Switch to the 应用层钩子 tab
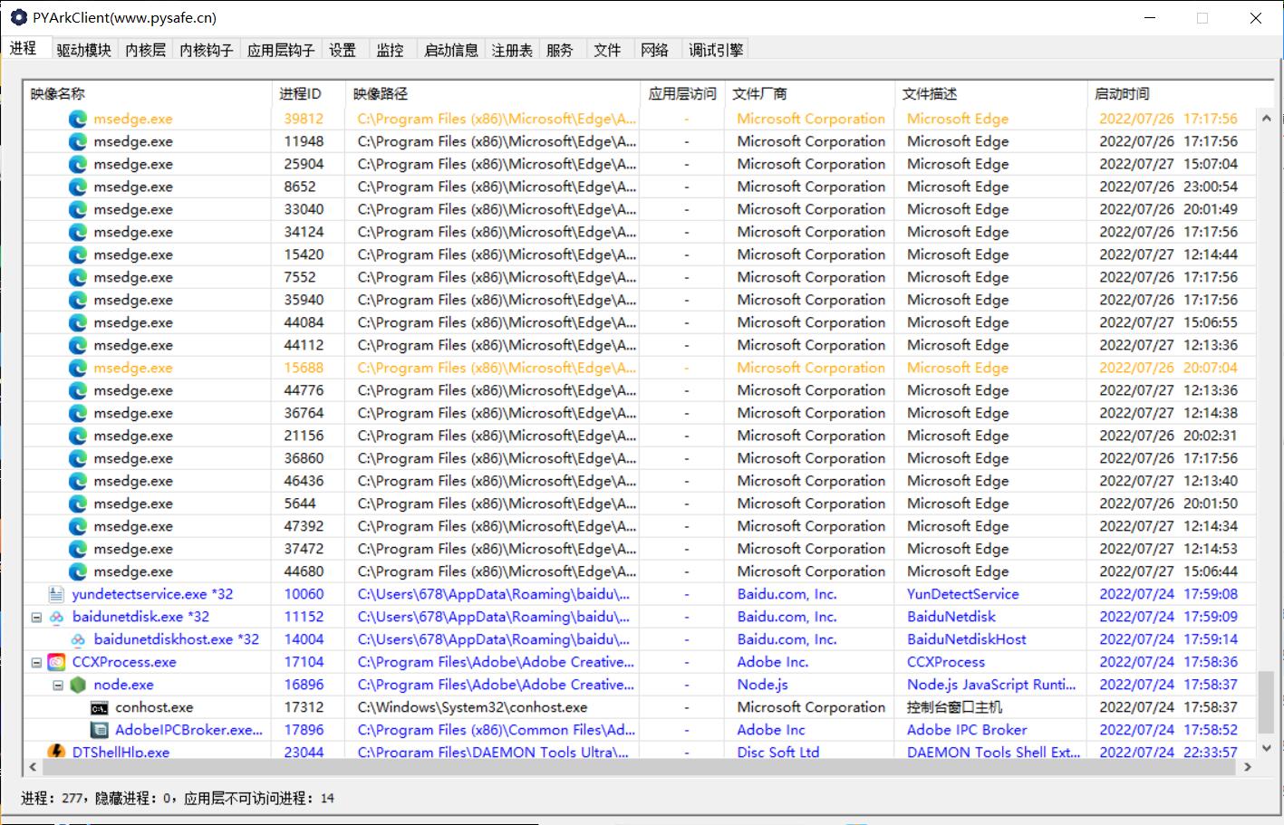Viewport: 1284px width, 825px height. point(281,51)
